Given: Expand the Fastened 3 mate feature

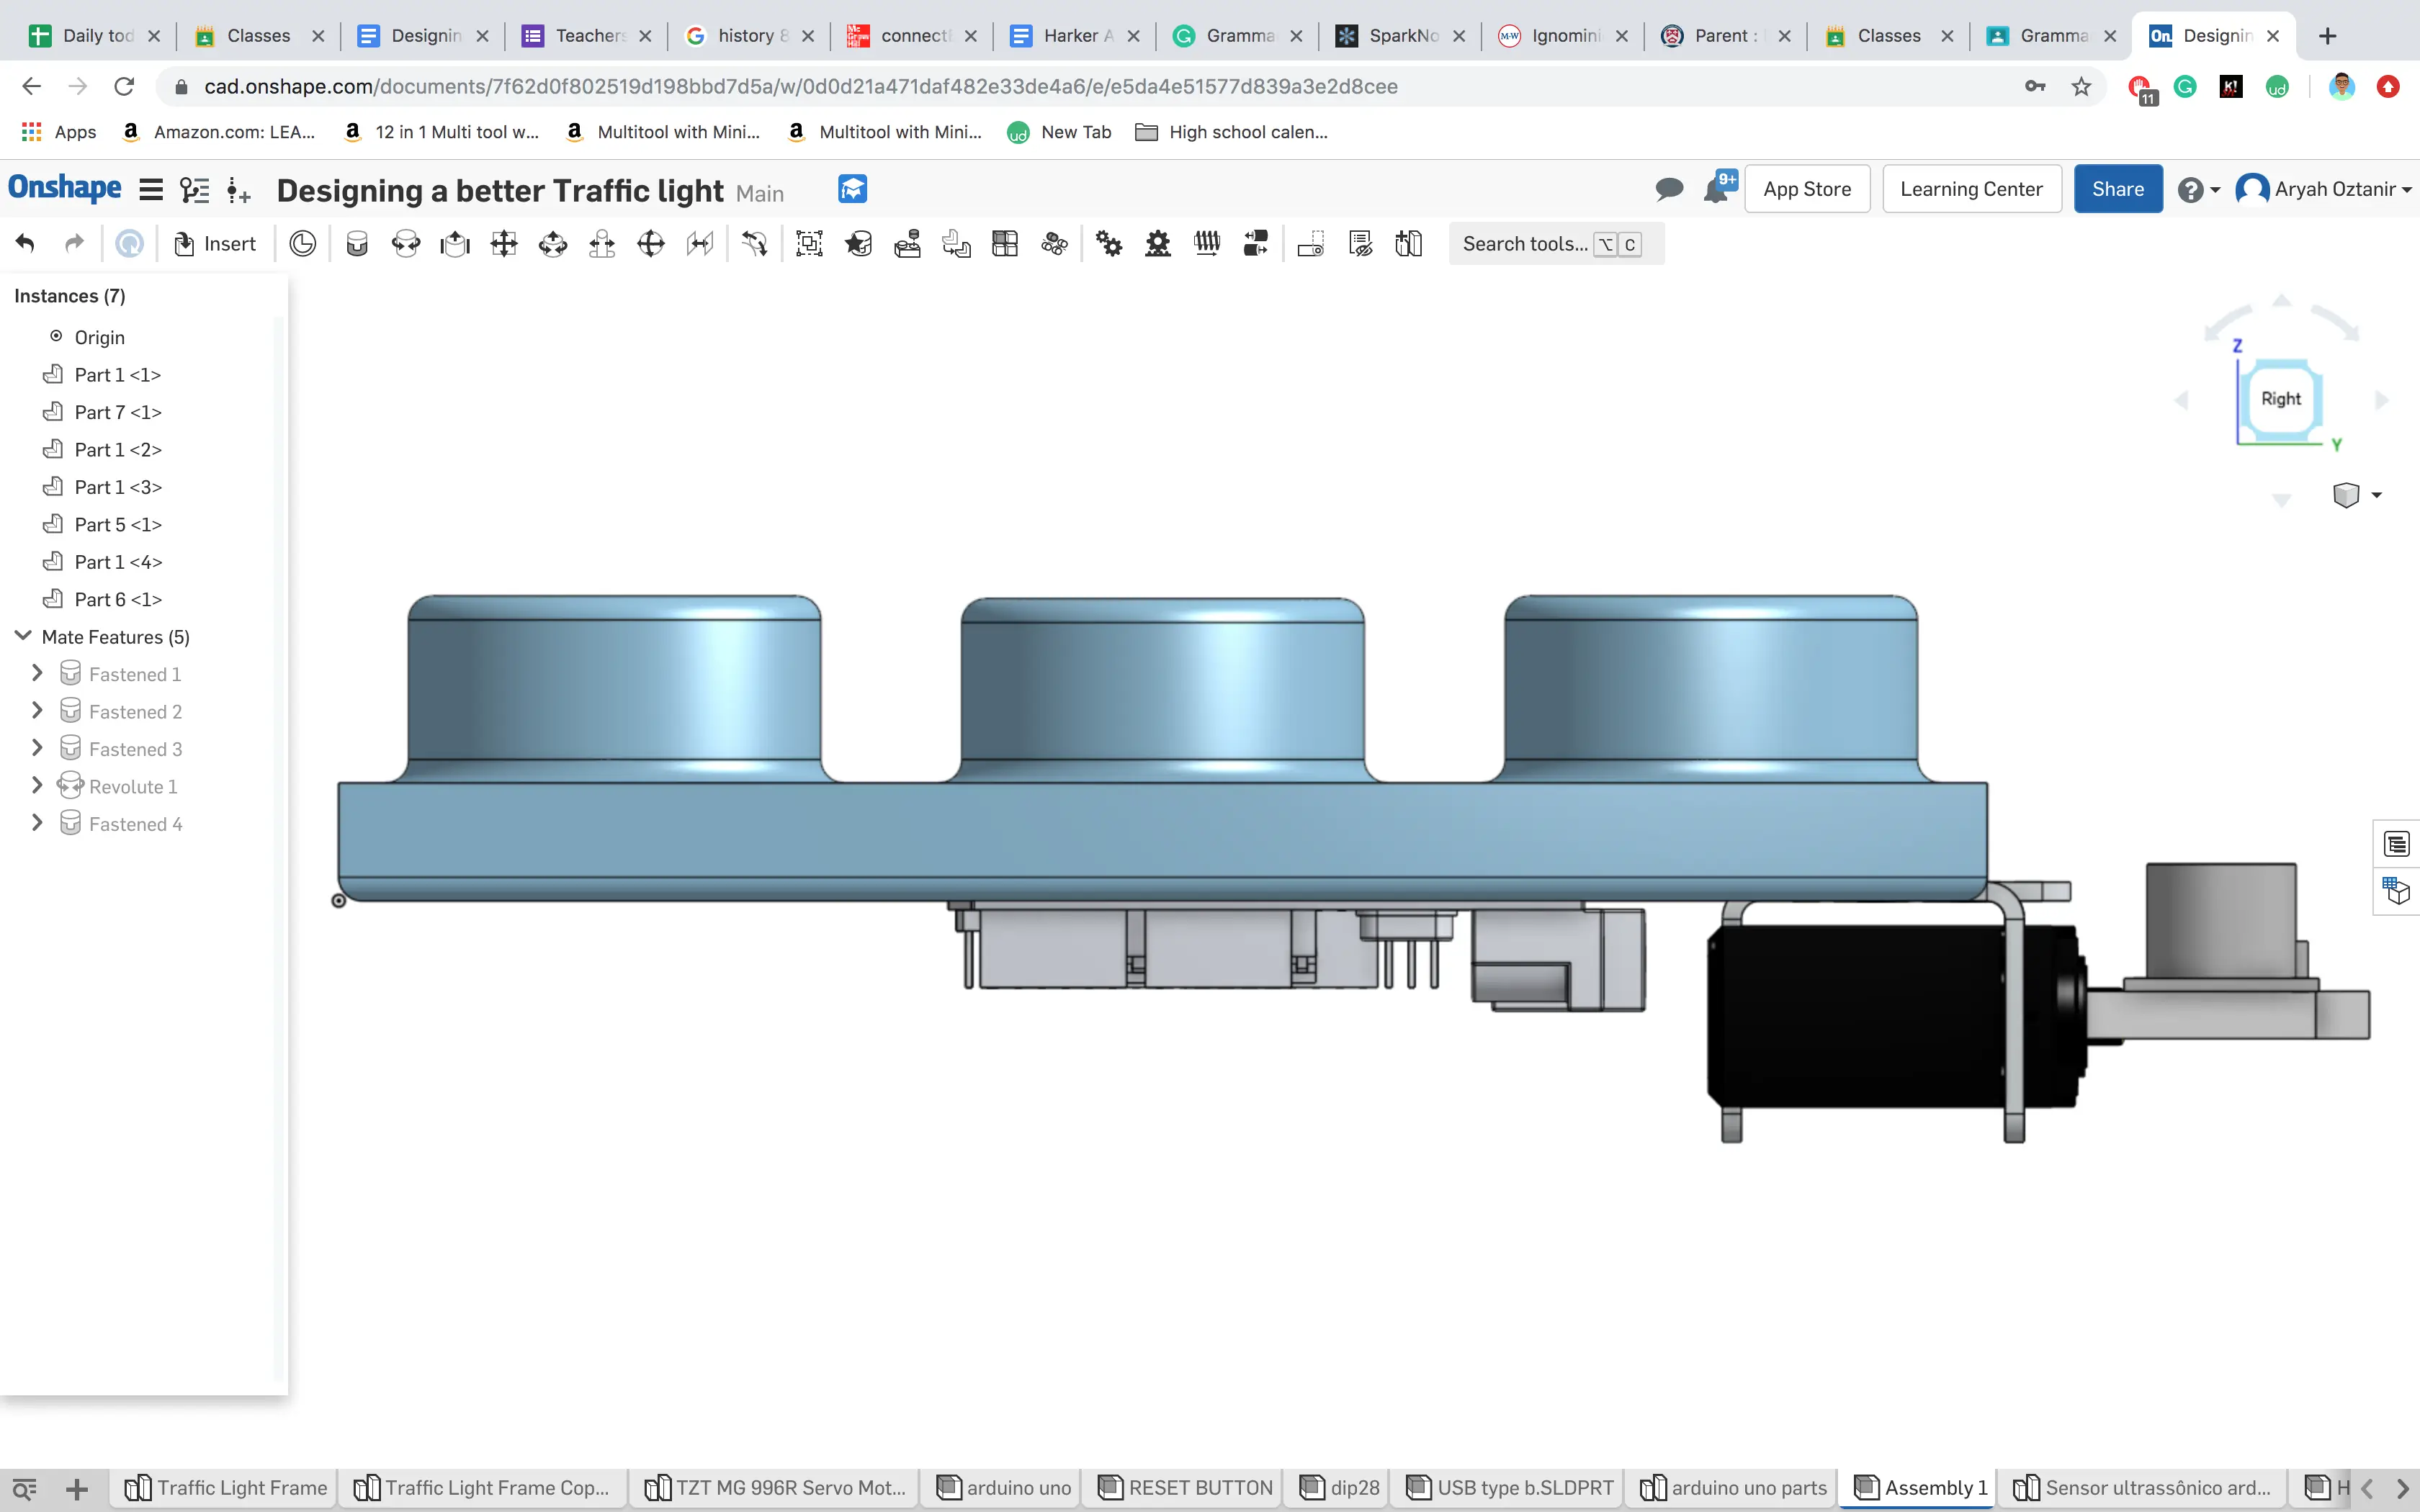Looking at the screenshot, I should pyautogui.click(x=37, y=748).
